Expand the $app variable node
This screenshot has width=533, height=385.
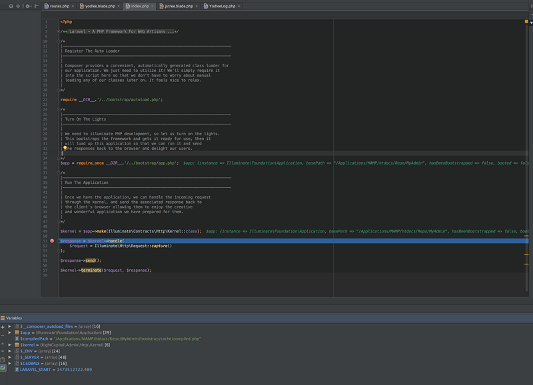click(x=9, y=332)
